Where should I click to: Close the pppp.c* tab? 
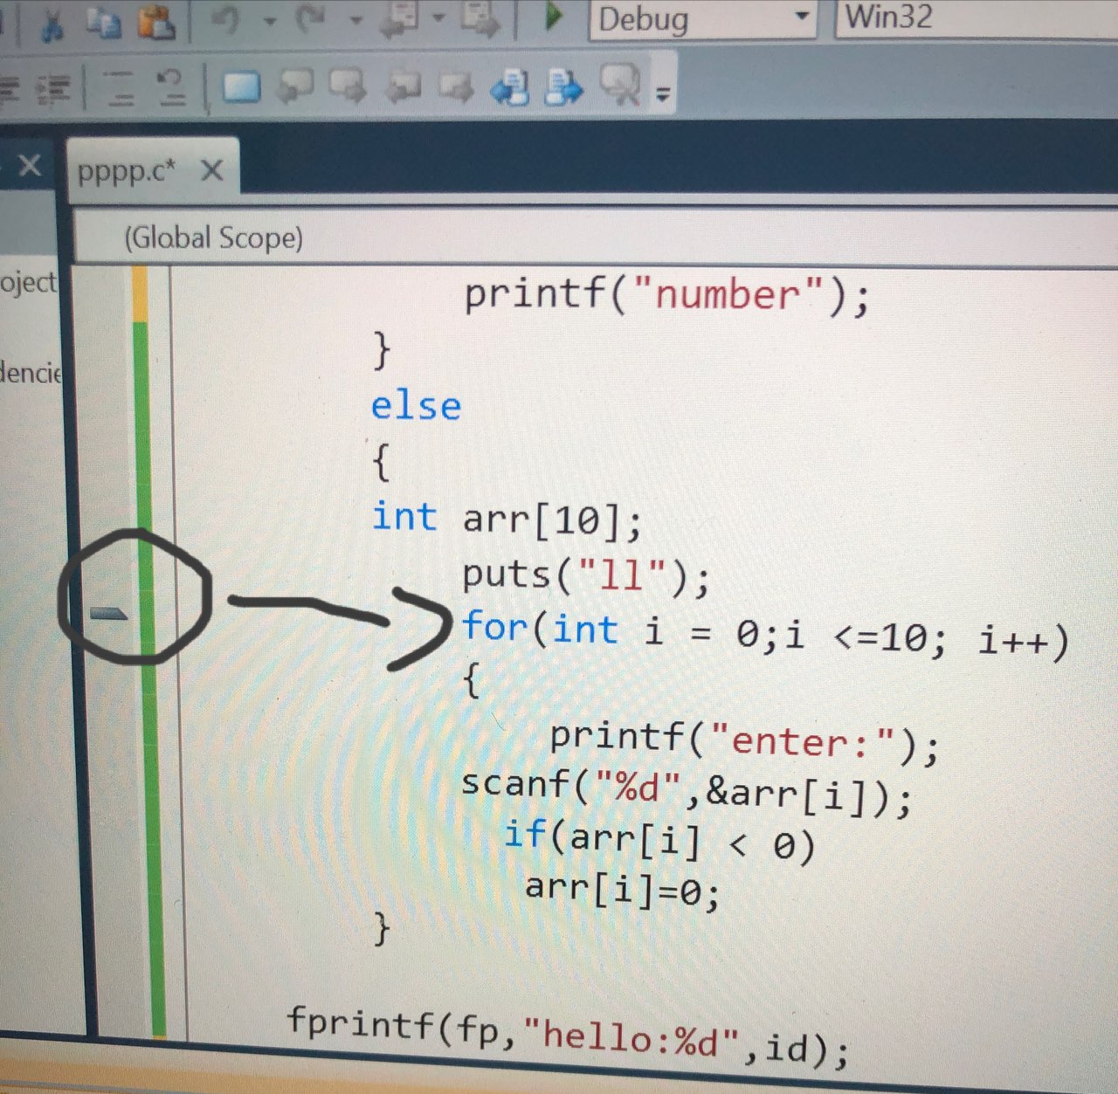(x=212, y=170)
